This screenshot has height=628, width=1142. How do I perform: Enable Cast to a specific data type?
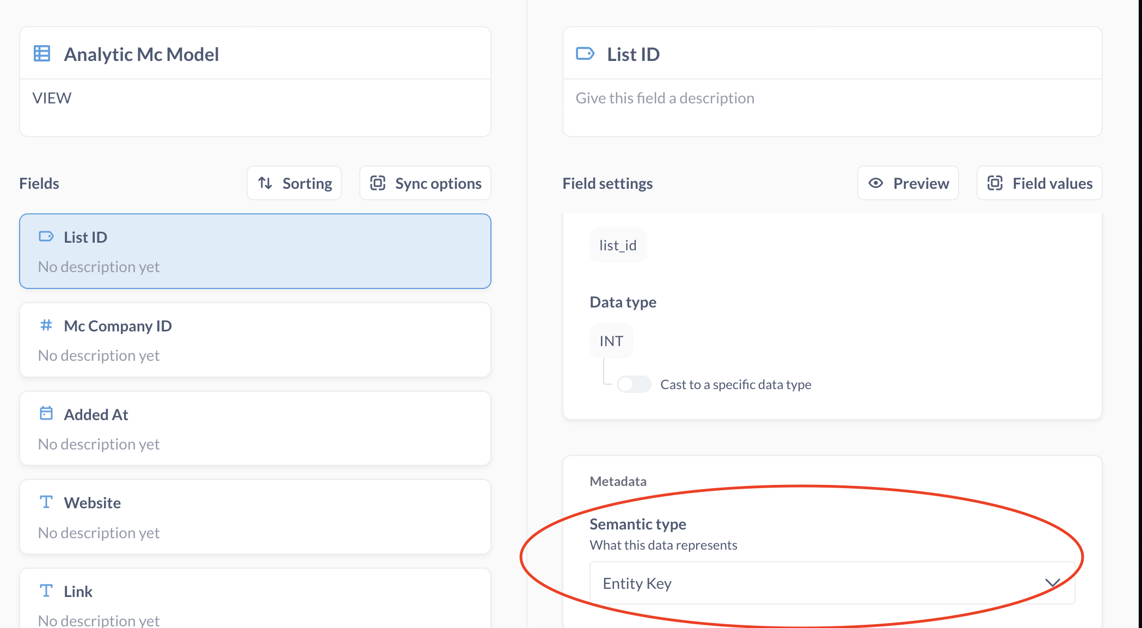(634, 384)
